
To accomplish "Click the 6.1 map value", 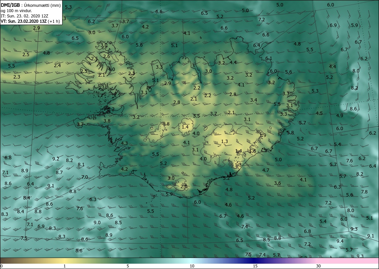I will click(x=269, y=58).
